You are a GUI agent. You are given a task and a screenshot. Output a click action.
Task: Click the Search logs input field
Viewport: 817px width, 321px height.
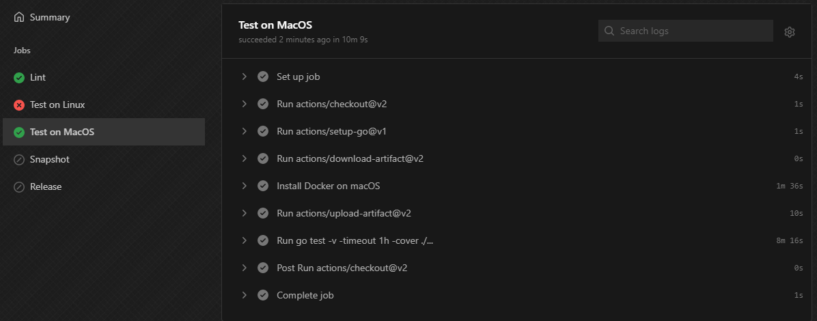pyautogui.click(x=685, y=31)
